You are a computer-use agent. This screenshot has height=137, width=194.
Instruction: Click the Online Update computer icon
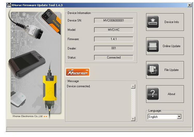click(x=153, y=46)
